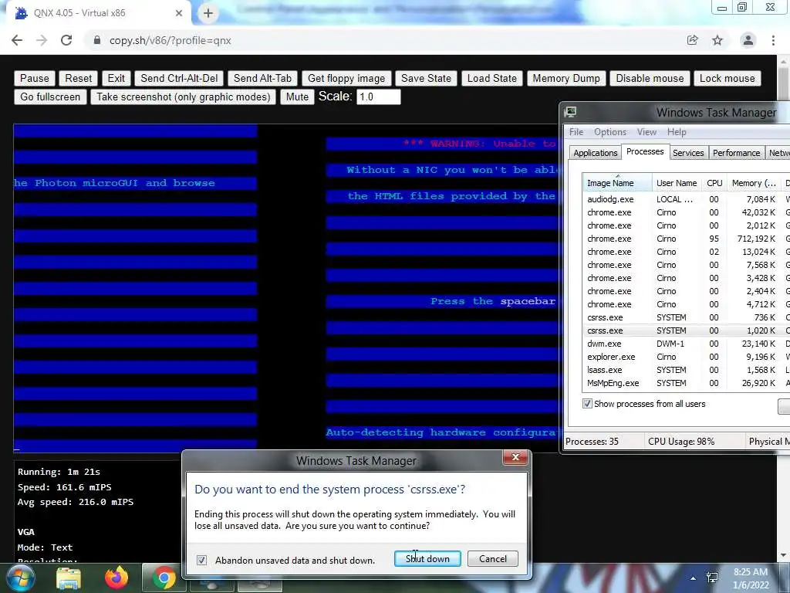The height and width of the screenshot is (593, 790).
Task: Sort by Memory column header
Action: (x=755, y=183)
